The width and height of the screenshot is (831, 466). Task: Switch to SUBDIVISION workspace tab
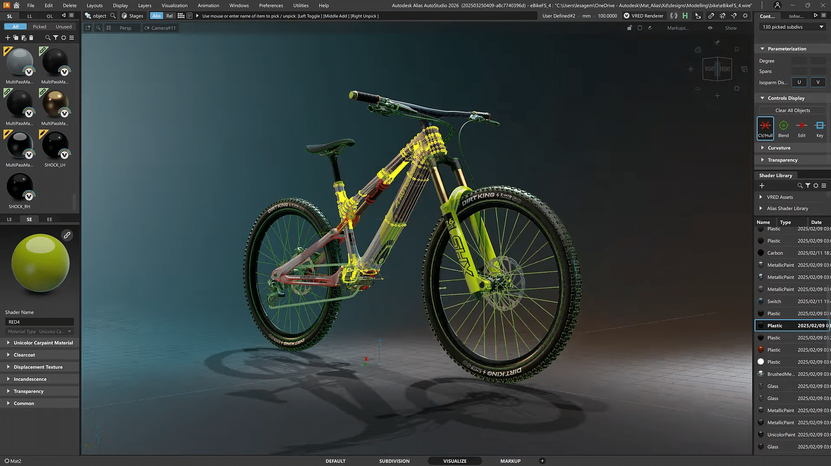[x=394, y=461]
